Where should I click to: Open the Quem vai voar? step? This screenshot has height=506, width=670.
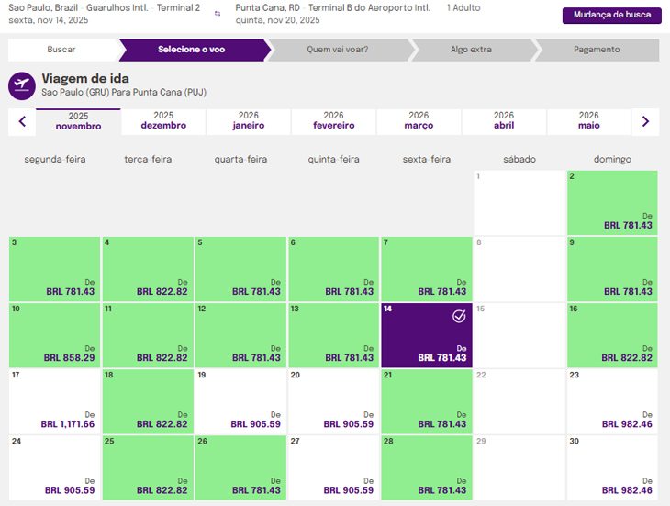click(x=338, y=50)
